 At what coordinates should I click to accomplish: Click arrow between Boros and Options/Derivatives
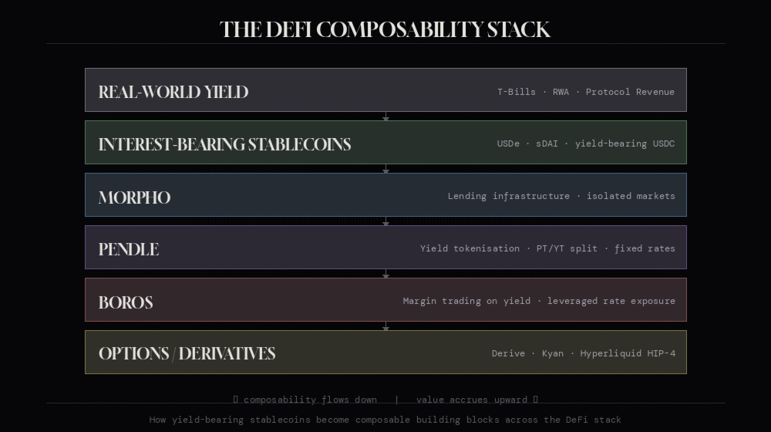click(386, 326)
